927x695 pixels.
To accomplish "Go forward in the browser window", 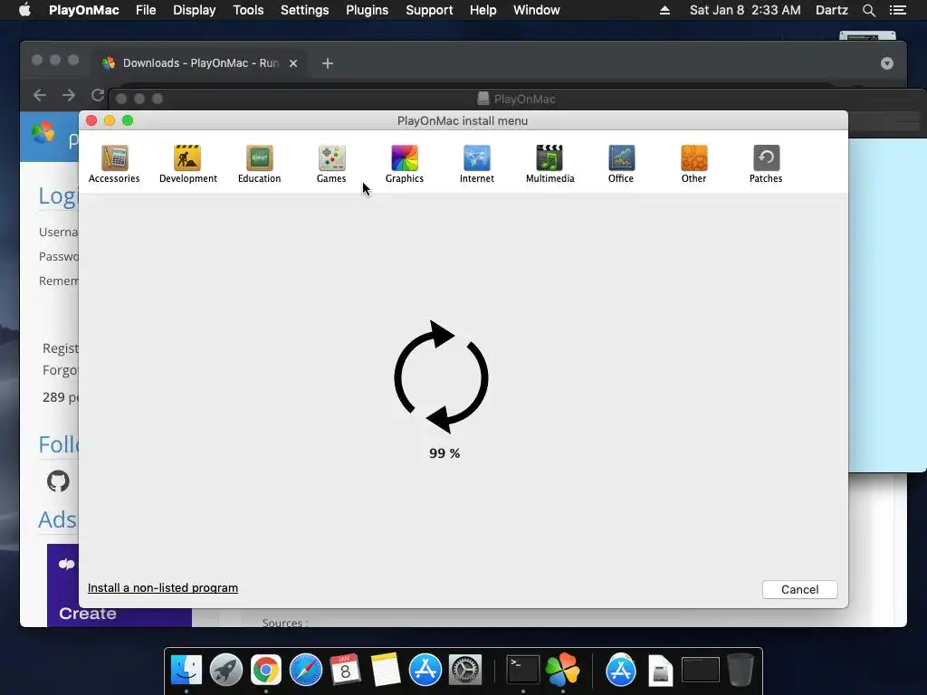I will [69, 95].
